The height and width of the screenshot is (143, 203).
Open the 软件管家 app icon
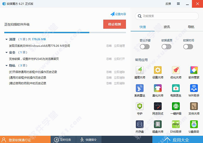click(194, 70)
